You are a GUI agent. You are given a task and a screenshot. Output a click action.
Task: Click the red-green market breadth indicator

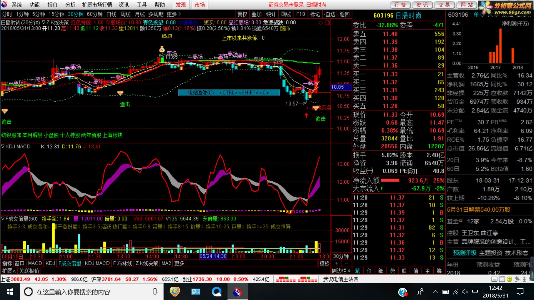pos(296,279)
